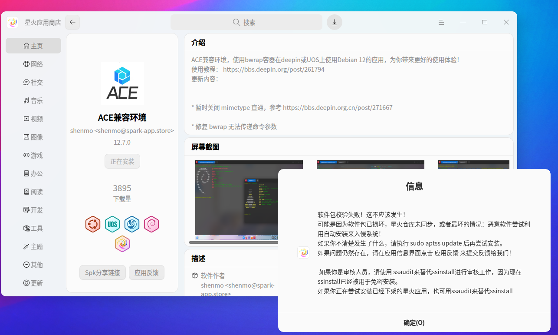
Task: Select 主题 in the sidebar
Action: tap(33, 246)
